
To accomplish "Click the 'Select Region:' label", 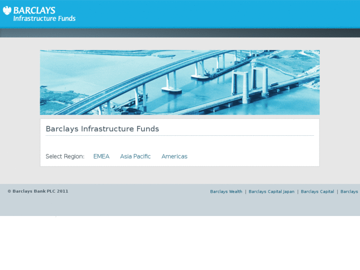I will [x=65, y=157].
